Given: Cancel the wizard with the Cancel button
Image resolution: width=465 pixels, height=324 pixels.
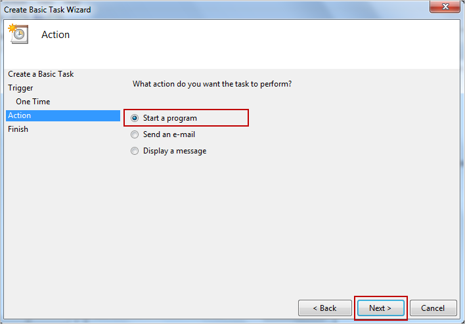Looking at the screenshot, I should (x=433, y=308).
